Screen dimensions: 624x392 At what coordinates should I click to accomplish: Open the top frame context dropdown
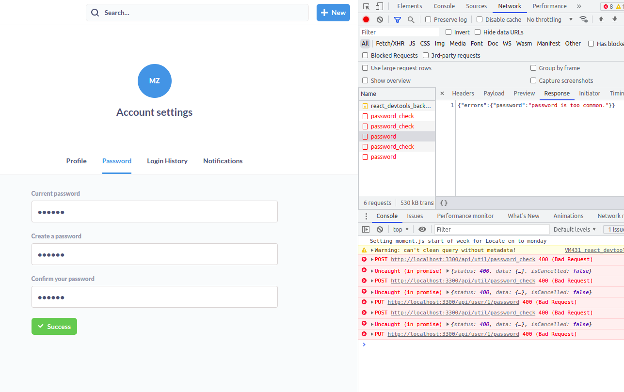(400, 229)
